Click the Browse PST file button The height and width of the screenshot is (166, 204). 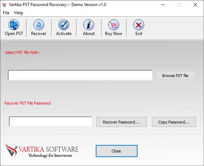click(176, 76)
